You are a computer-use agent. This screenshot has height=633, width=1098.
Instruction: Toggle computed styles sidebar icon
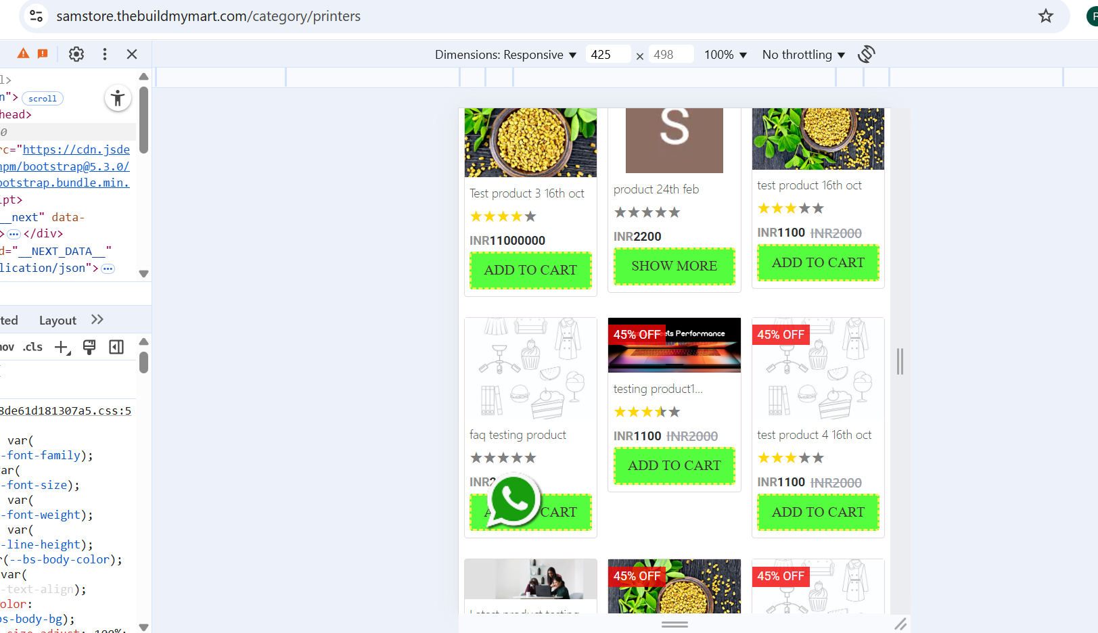click(116, 348)
